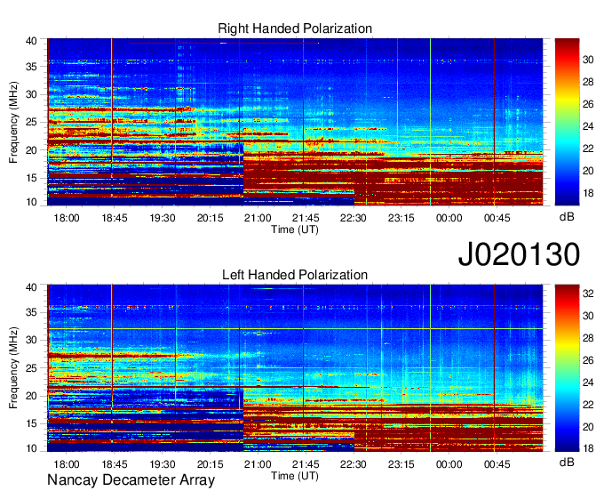This screenshot has height=491, width=604.
Task: Click the 26 dB tick on lower color bar
Action: click(x=588, y=360)
